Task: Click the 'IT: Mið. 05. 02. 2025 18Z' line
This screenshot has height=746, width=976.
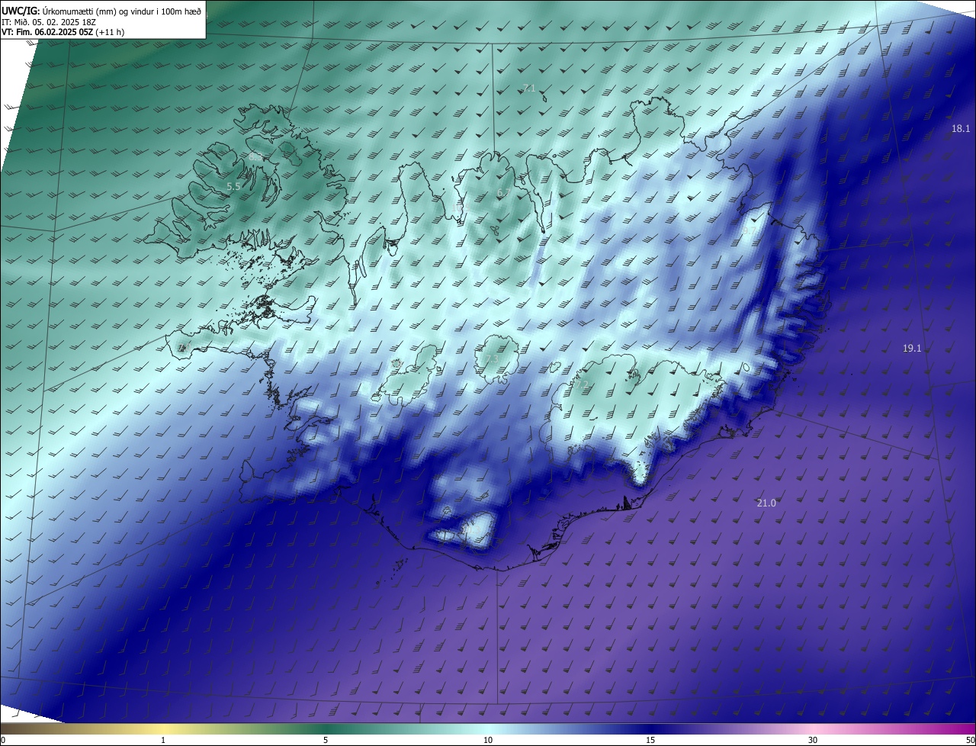Action: point(49,21)
